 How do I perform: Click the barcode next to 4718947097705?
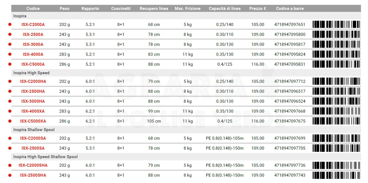pyautogui.click(x=336, y=148)
